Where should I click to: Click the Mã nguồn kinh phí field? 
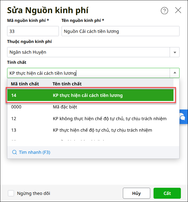point(33,31)
